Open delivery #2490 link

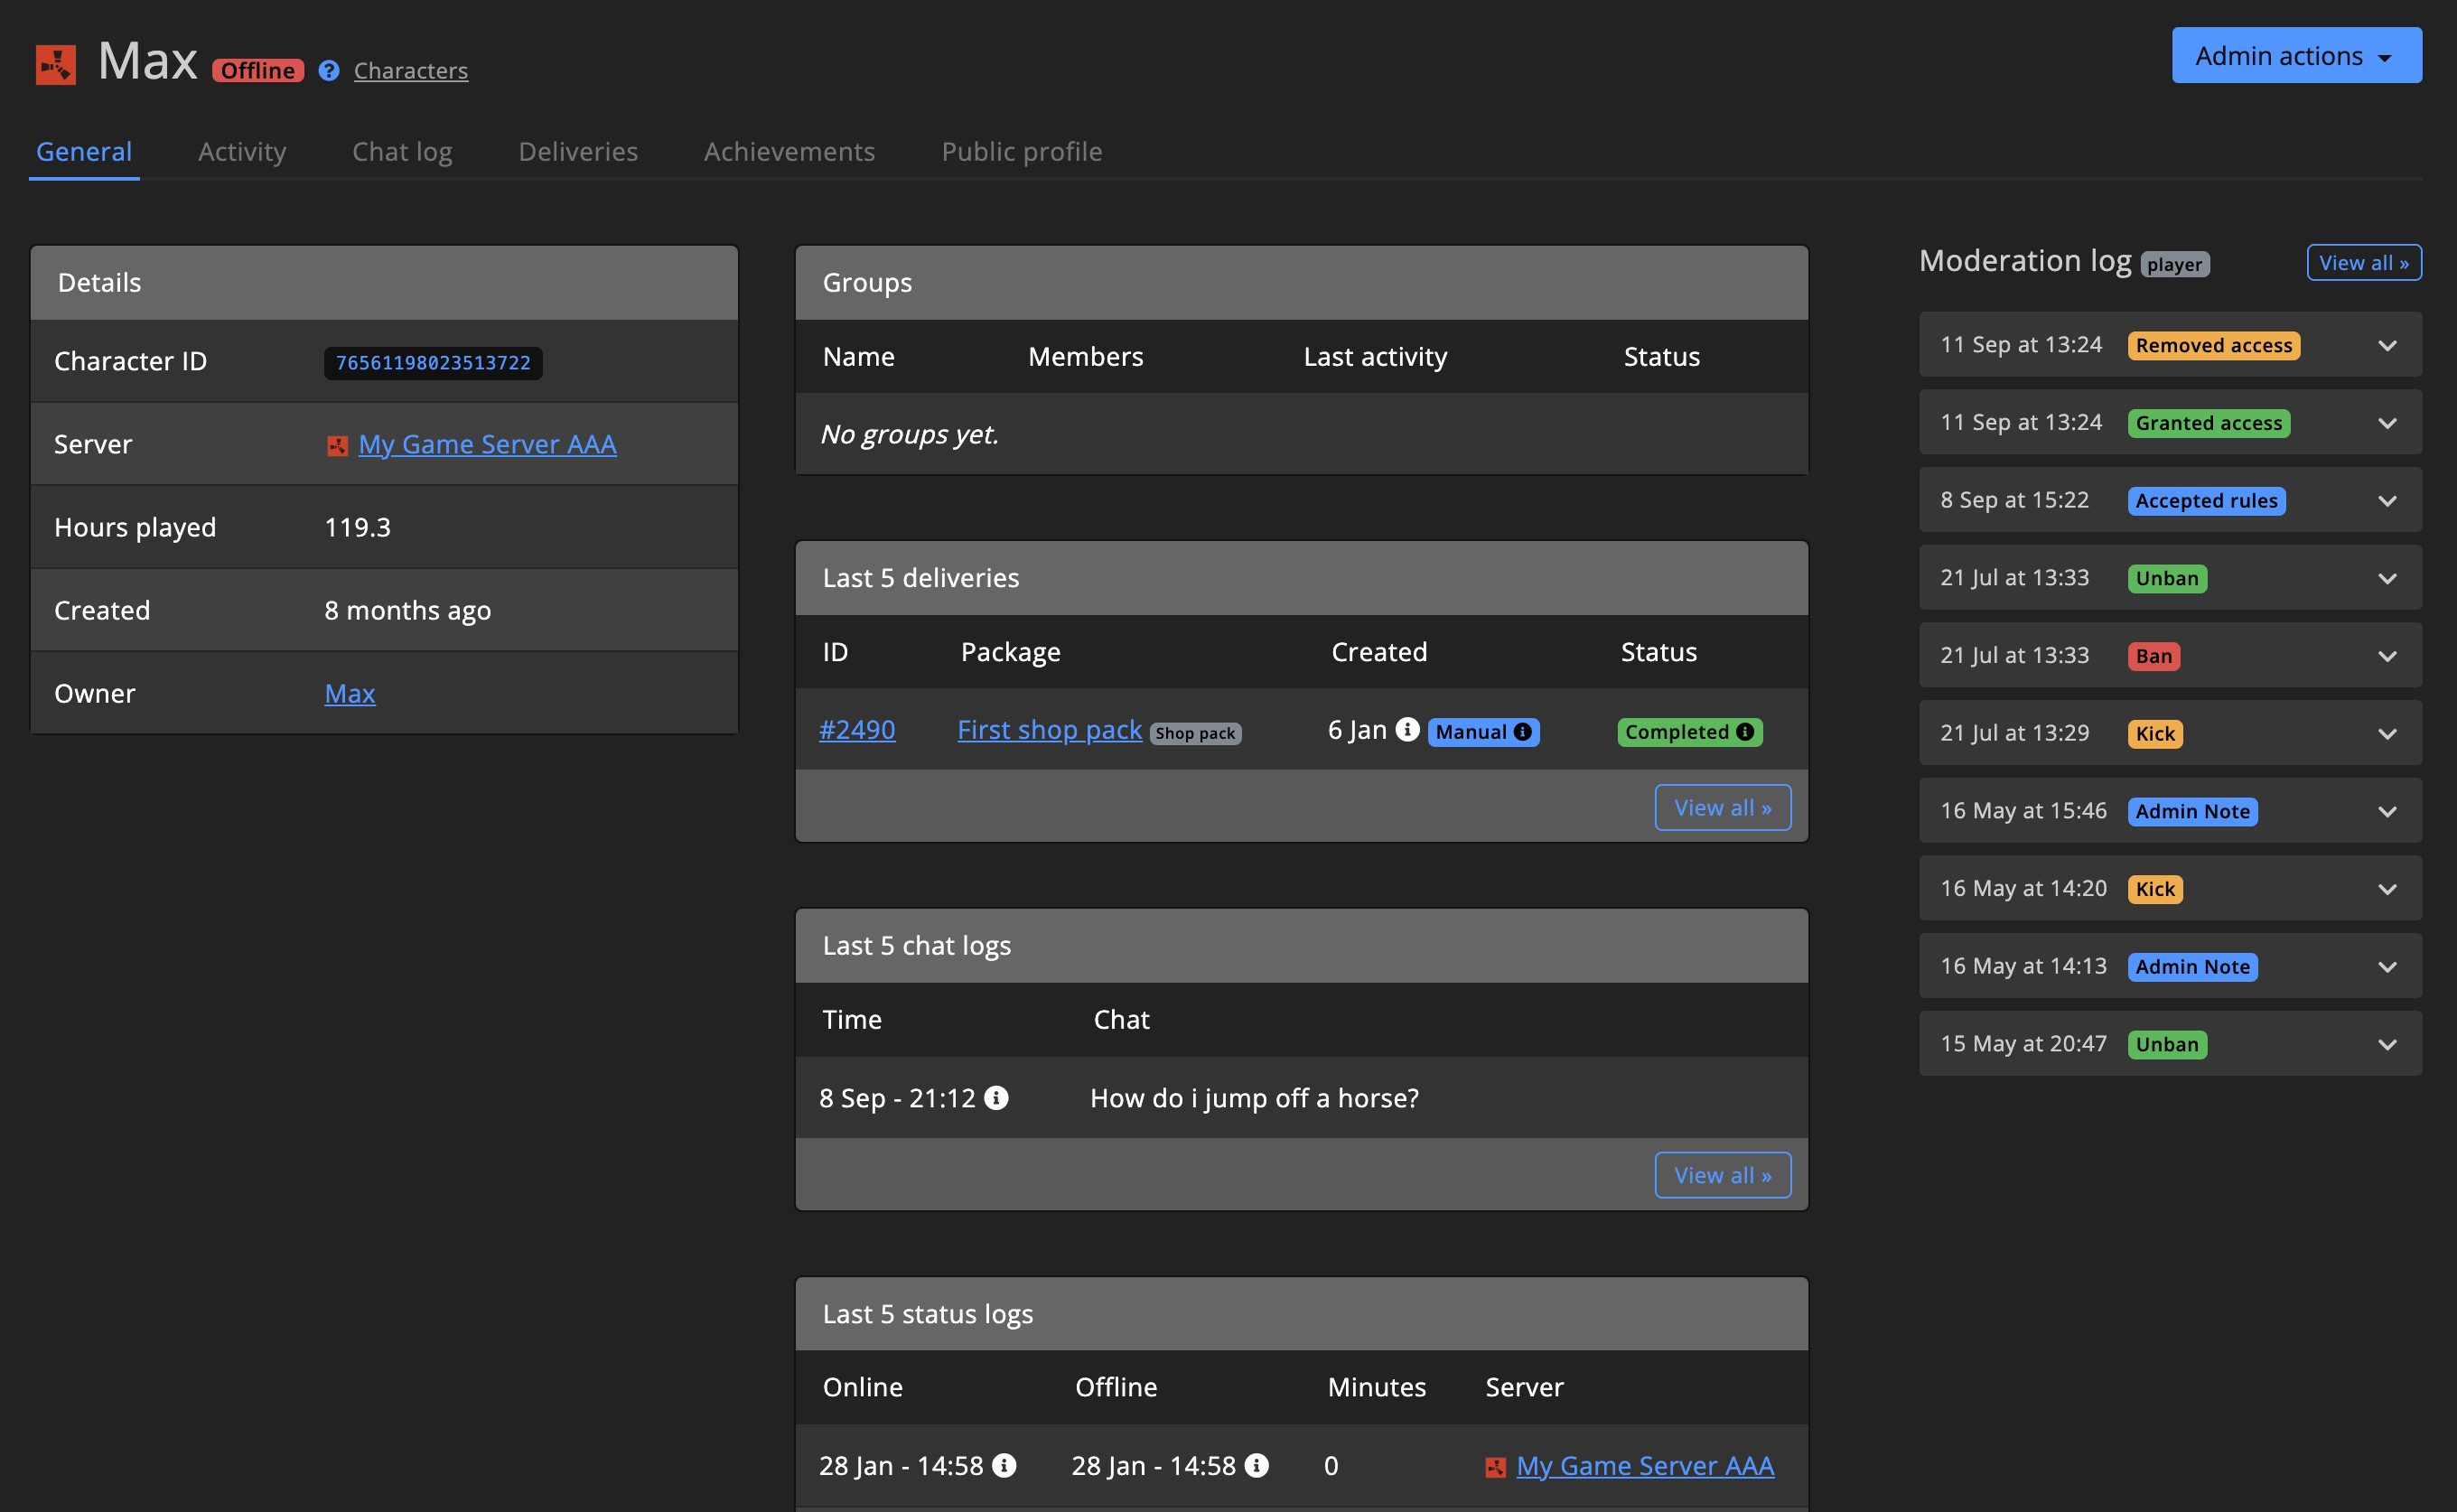857,730
